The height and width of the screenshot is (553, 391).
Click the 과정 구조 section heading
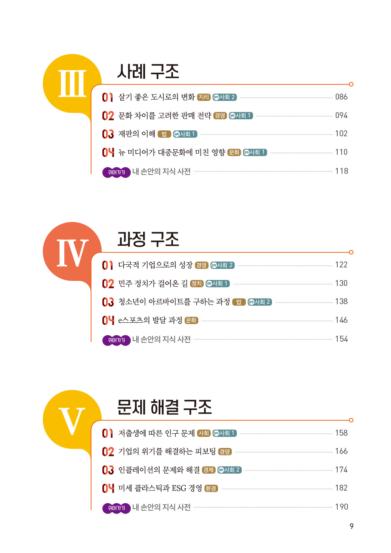tap(148, 239)
